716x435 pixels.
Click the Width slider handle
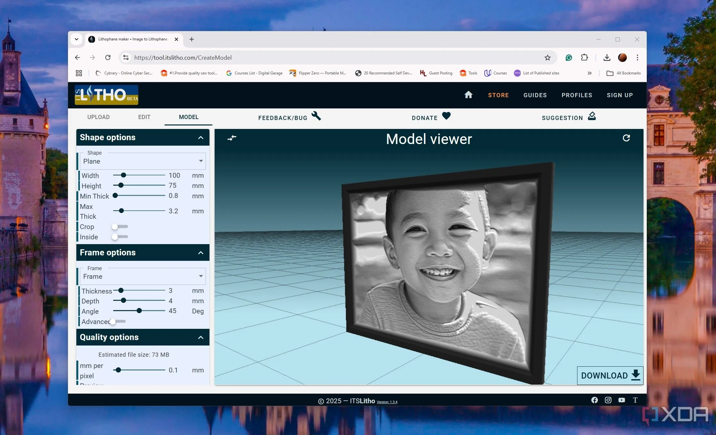[124, 175]
